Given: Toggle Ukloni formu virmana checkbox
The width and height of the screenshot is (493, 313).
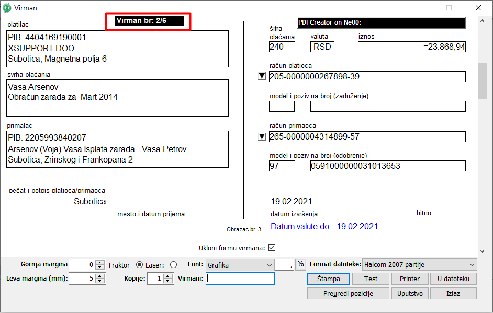Looking at the screenshot, I should 272,248.
